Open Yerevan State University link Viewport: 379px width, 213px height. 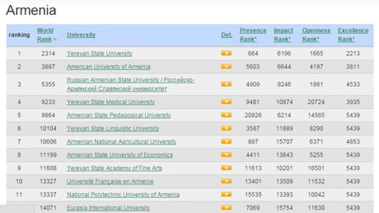tap(100, 53)
